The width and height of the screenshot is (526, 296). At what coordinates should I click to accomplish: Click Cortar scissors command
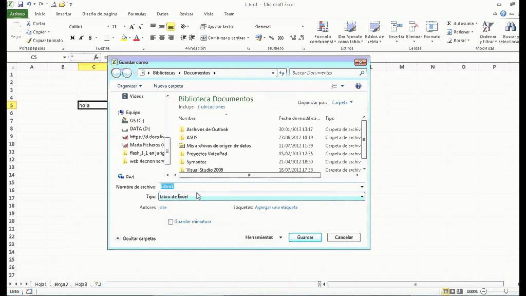[35, 24]
